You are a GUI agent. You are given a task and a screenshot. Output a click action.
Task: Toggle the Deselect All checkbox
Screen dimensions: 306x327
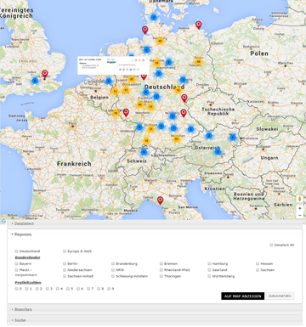(271, 245)
